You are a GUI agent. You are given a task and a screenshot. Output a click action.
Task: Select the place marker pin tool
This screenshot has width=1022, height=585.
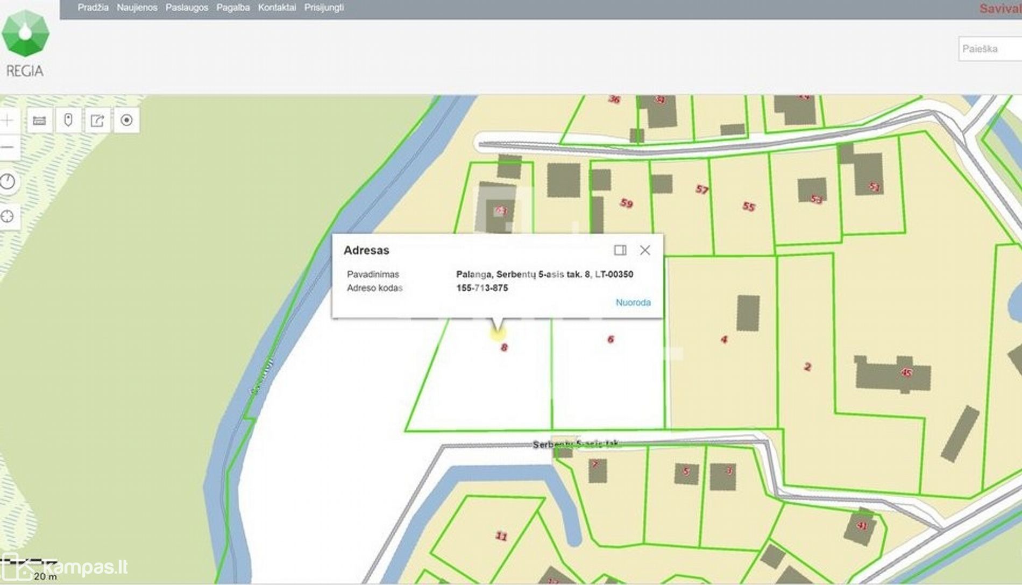tap(68, 120)
